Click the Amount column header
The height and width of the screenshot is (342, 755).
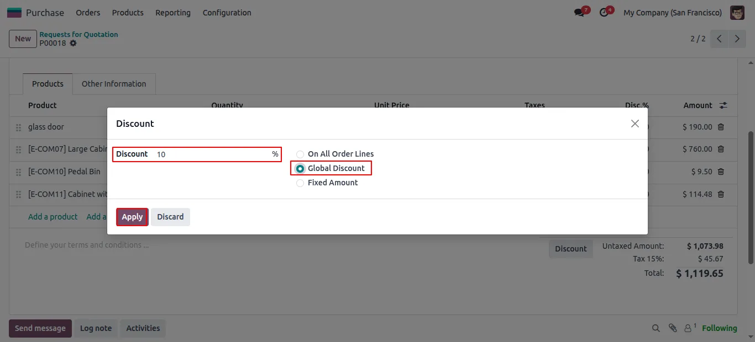[698, 105]
